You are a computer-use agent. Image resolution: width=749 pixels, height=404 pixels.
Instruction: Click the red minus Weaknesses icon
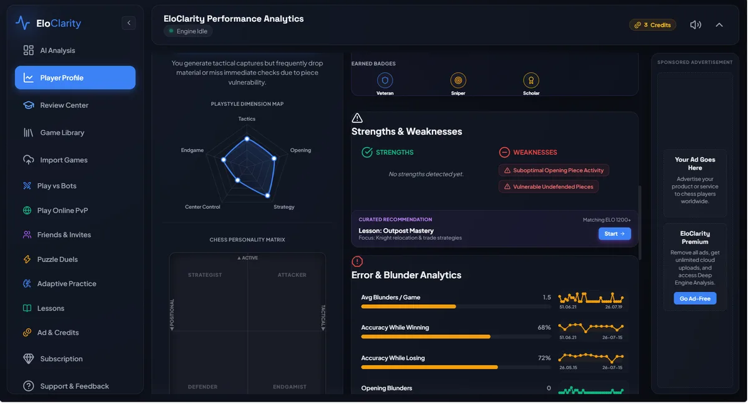(504, 152)
